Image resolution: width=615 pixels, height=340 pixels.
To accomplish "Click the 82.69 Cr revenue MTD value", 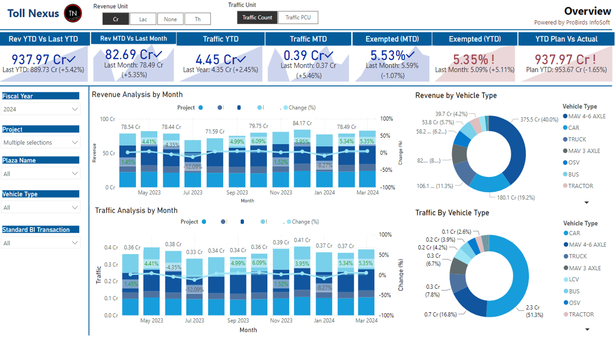I will [x=134, y=54].
